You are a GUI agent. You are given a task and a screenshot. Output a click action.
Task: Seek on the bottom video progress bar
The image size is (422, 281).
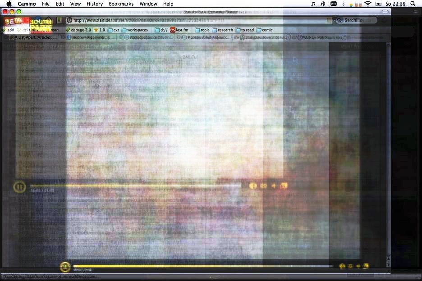pyautogui.click(x=203, y=266)
